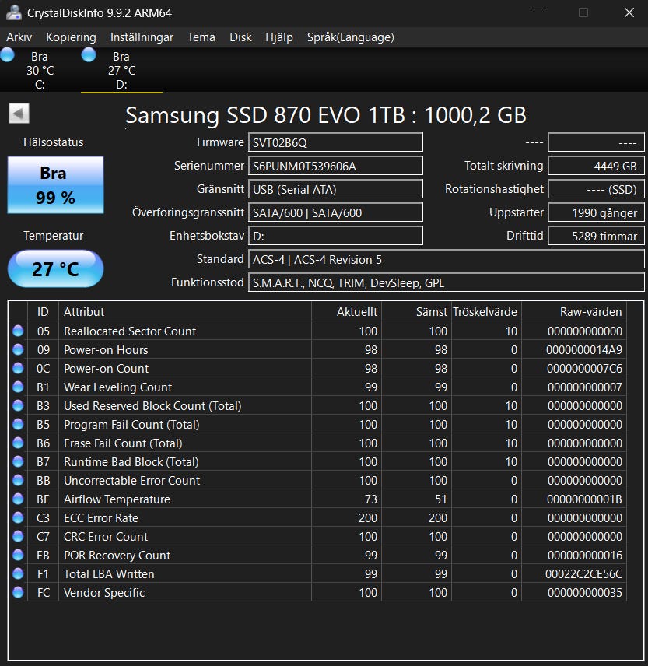Screen dimensions: 648x666
Task: Click status dot for ECC Error Rate
Action: (18, 517)
